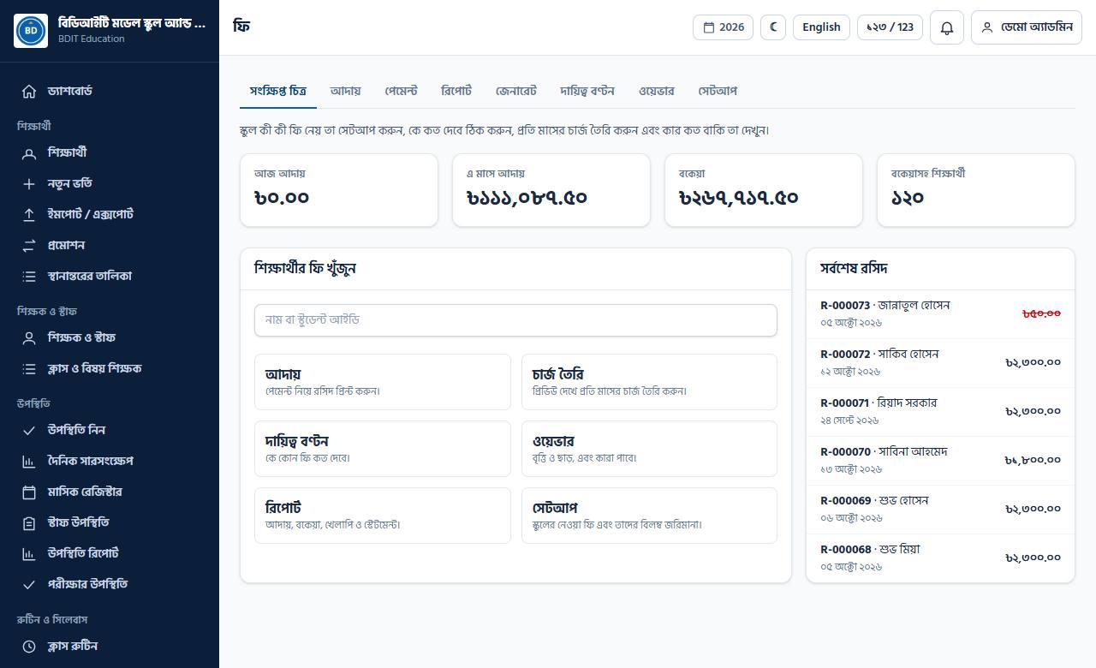Open receipt R-000070 সাবিনা আহমেদ
Screen dimensions: 1096x668
coord(940,461)
